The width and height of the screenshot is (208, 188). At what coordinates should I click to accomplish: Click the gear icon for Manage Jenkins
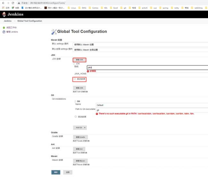pyautogui.click(x=4, y=32)
